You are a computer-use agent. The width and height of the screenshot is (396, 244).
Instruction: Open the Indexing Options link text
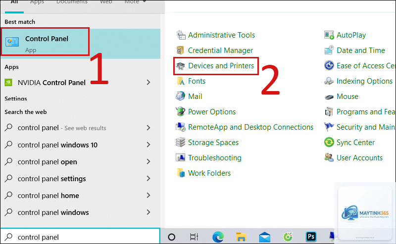coord(364,81)
